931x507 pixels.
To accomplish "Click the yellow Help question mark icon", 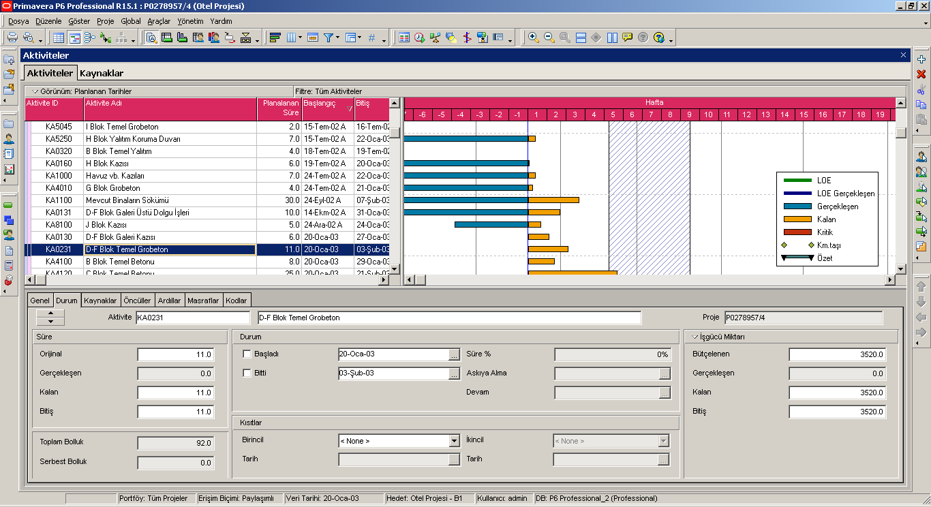I will (x=658, y=37).
